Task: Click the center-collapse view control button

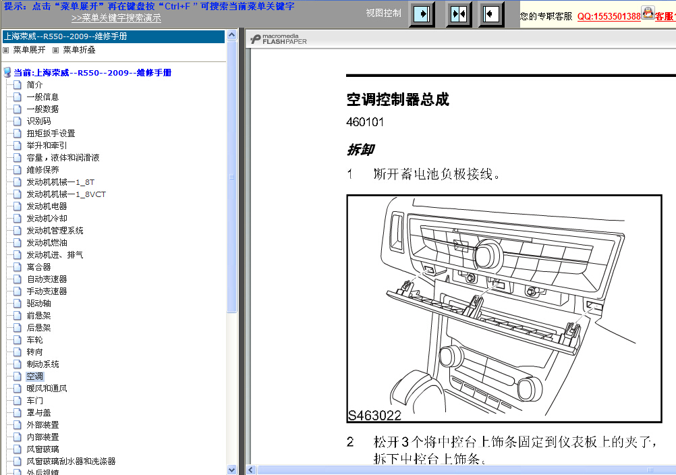Action: (458, 14)
